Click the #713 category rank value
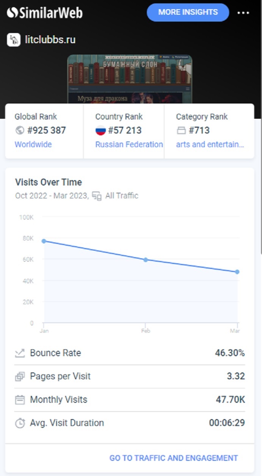 coord(199,130)
